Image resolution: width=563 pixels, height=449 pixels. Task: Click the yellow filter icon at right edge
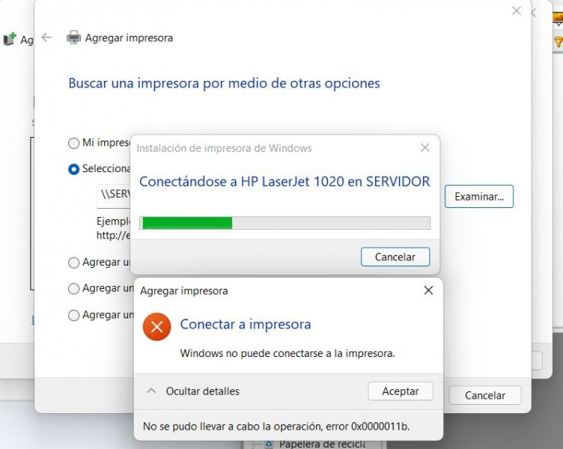559,42
